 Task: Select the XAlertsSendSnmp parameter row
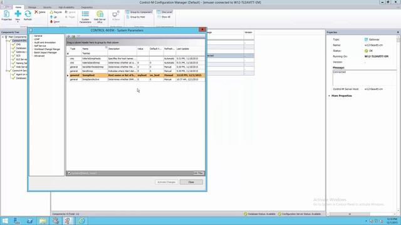click(x=136, y=62)
